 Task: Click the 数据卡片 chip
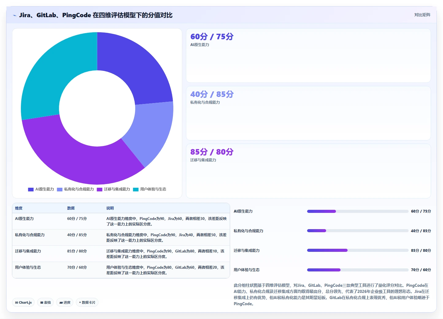tap(87, 302)
